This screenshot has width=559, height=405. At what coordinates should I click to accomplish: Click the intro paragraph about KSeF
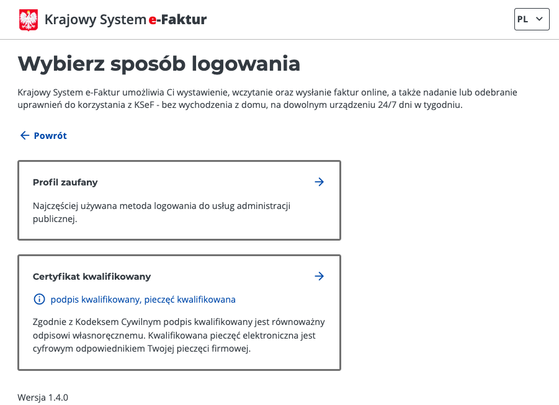[267, 99]
